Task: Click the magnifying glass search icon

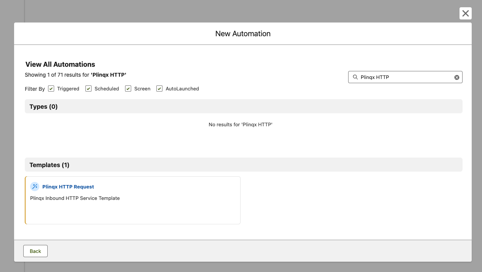Action: [x=355, y=77]
